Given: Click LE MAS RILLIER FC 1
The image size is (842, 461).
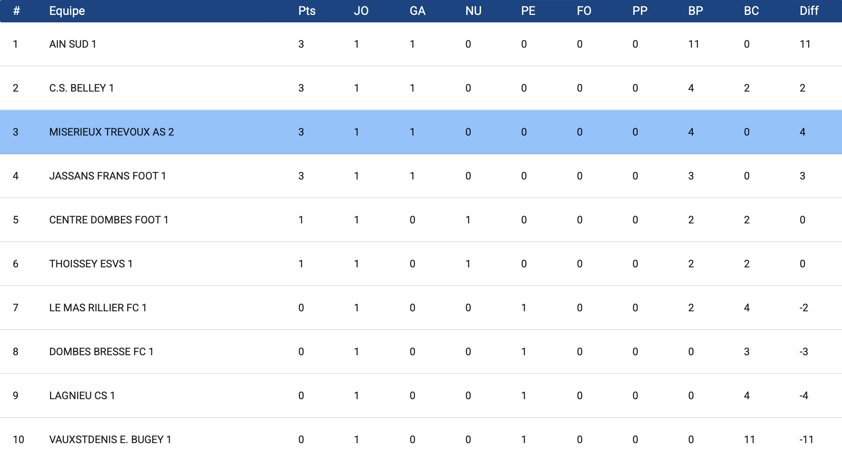Looking at the screenshot, I should pyautogui.click(x=98, y=308).
